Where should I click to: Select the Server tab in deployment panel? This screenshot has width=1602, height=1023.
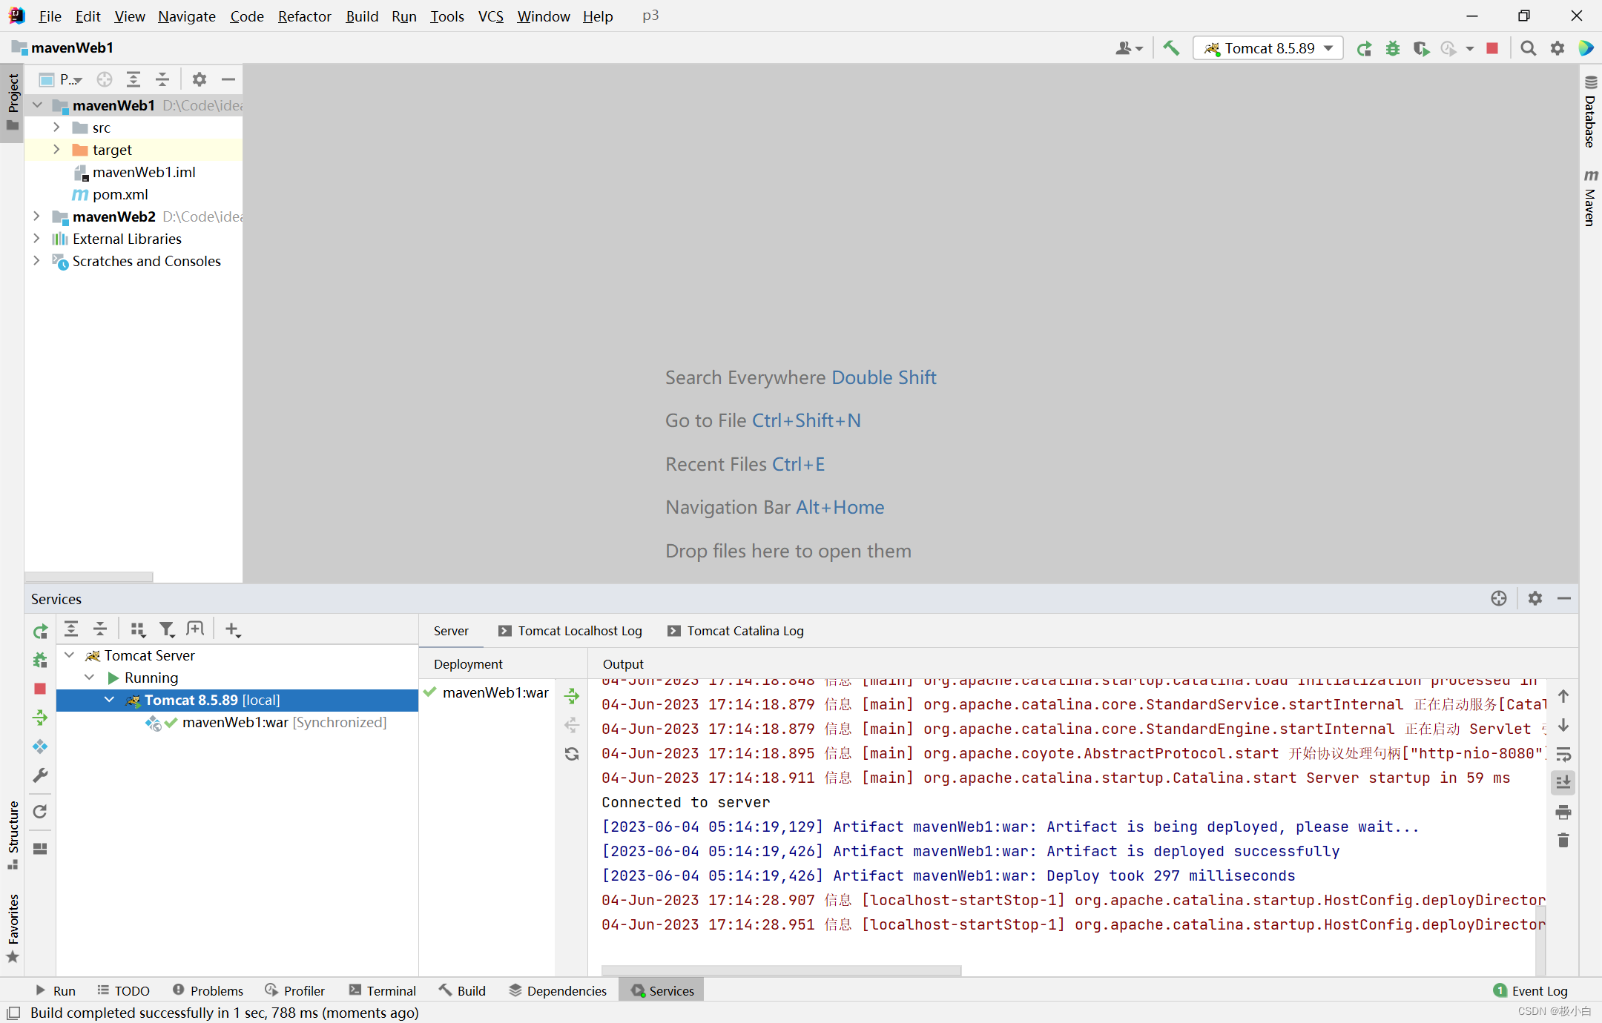pyautogui.click(x=449, y=631)
